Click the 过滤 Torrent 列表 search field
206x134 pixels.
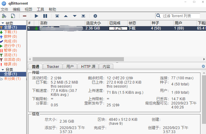pos(180,16)
